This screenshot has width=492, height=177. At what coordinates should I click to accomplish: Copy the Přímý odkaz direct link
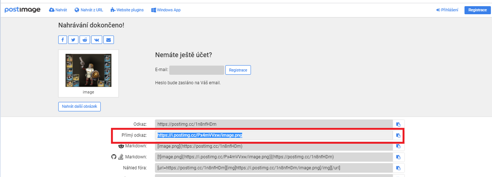point(399,135)
